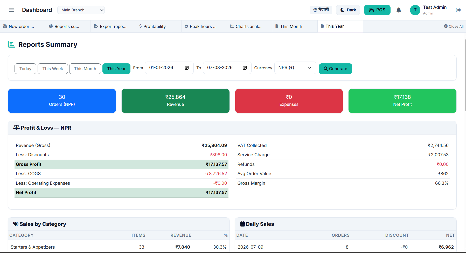Switch to the Peak hours tab

coord(204,26)
